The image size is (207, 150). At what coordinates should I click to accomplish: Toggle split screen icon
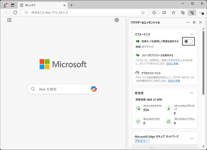coord(164,13)
